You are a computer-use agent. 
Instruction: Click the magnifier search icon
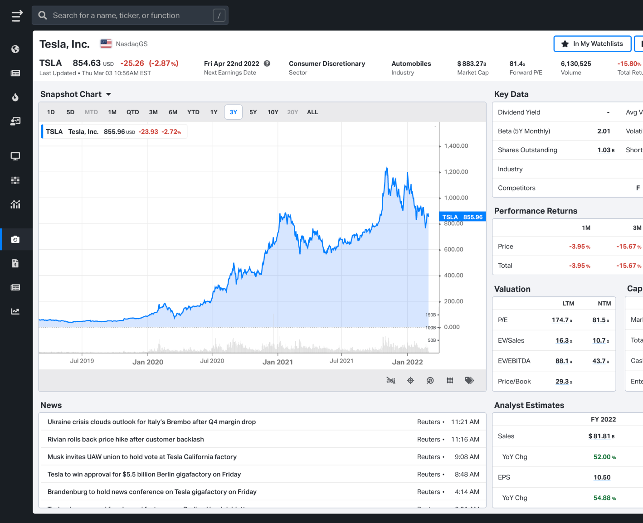click(43, 15)
